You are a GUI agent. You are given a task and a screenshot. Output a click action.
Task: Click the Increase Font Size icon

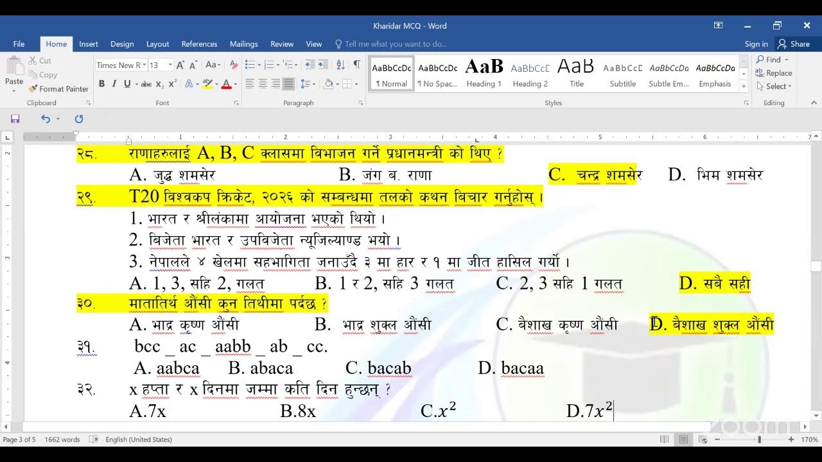tap(181, 65)
